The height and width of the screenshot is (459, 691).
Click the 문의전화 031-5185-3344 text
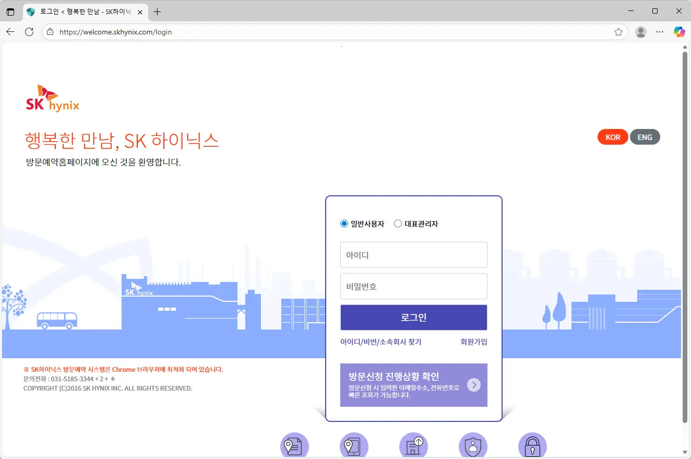pos(69,379)
